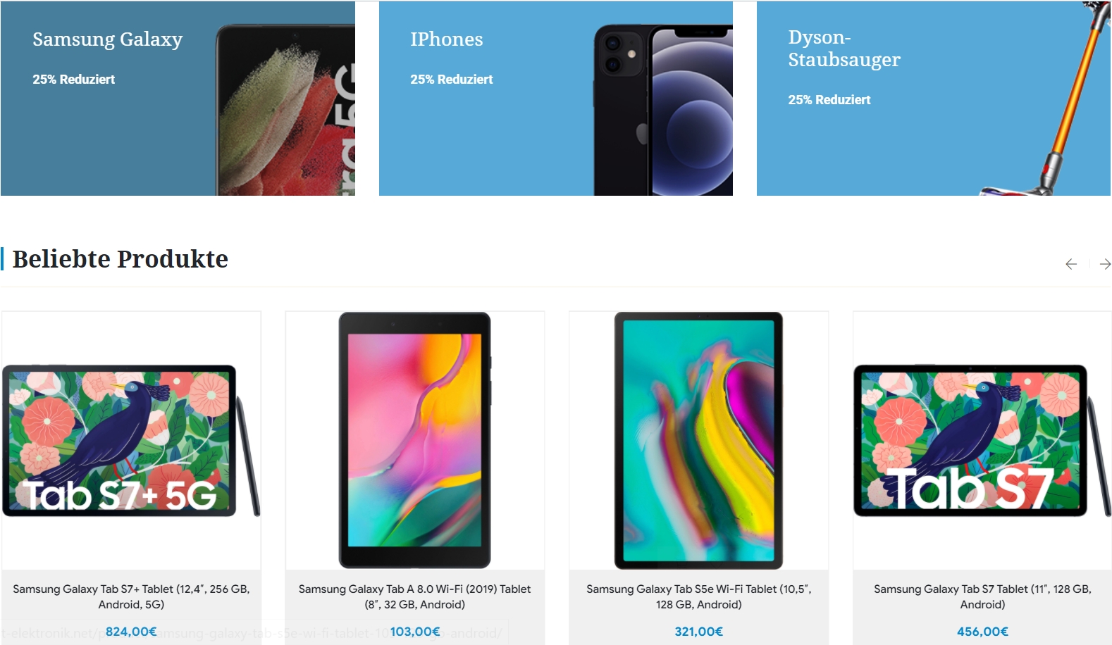Screen dimensions: 1112x645
Task: Click the Galaxy Tab S7 Tablet 11" title
Action: coord(982,596)
